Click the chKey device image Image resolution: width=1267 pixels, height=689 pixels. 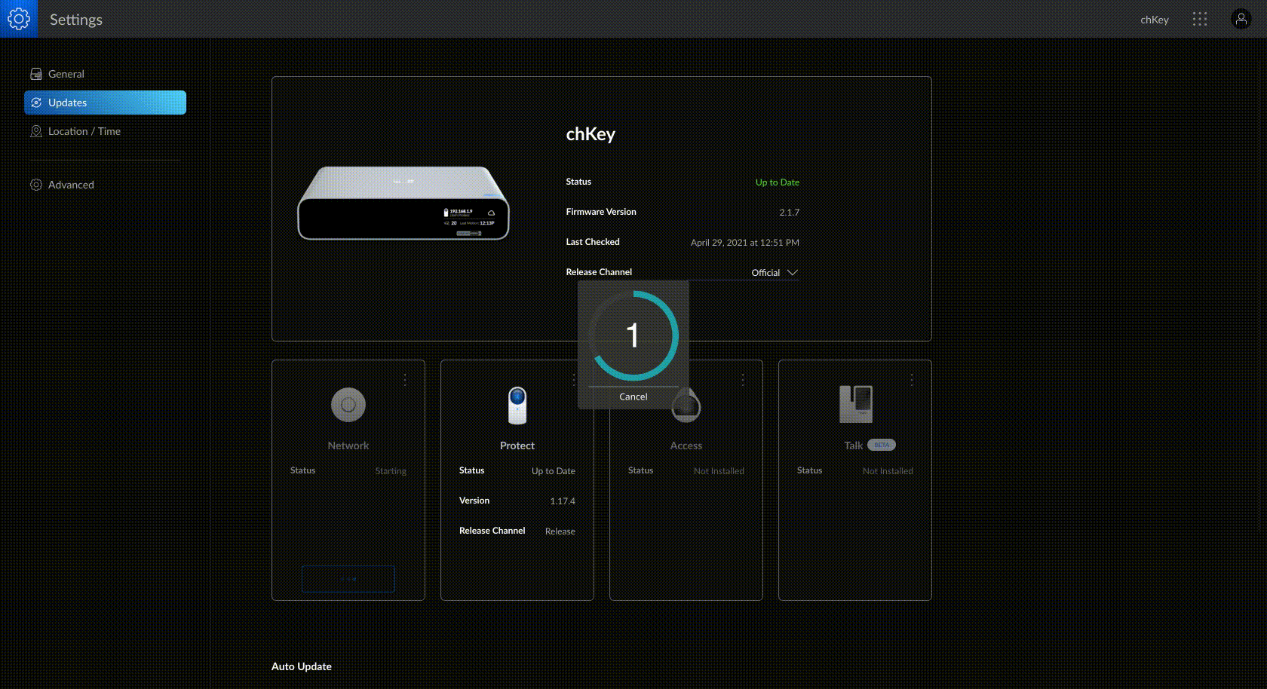403,204
